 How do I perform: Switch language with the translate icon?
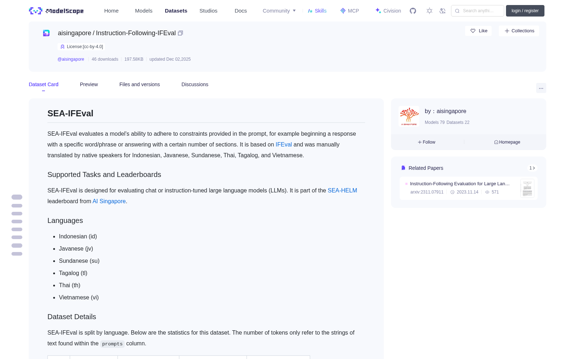[443, 11]
